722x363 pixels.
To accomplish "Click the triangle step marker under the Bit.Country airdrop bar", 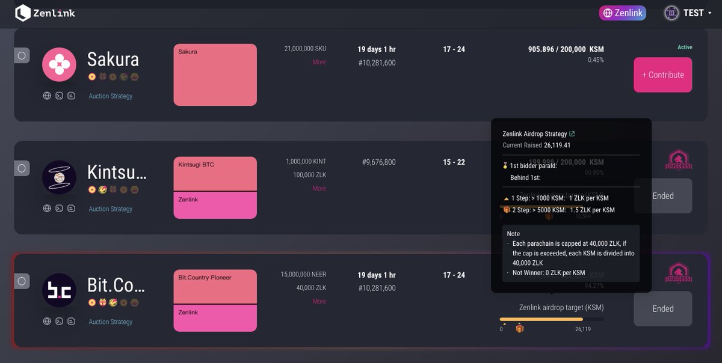I will coord(505,325).
